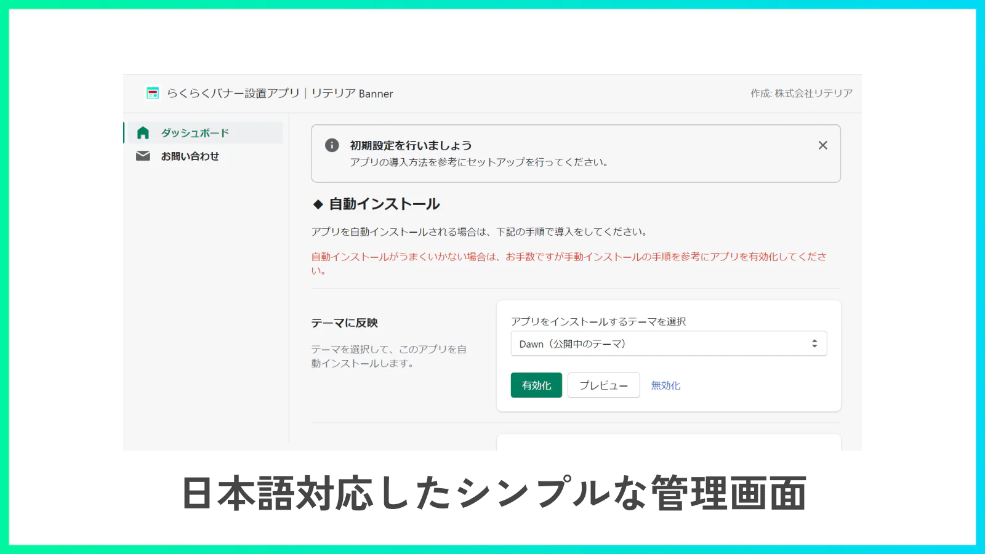Click the 初期設定を行いましょう notice heading

[411, 145]
